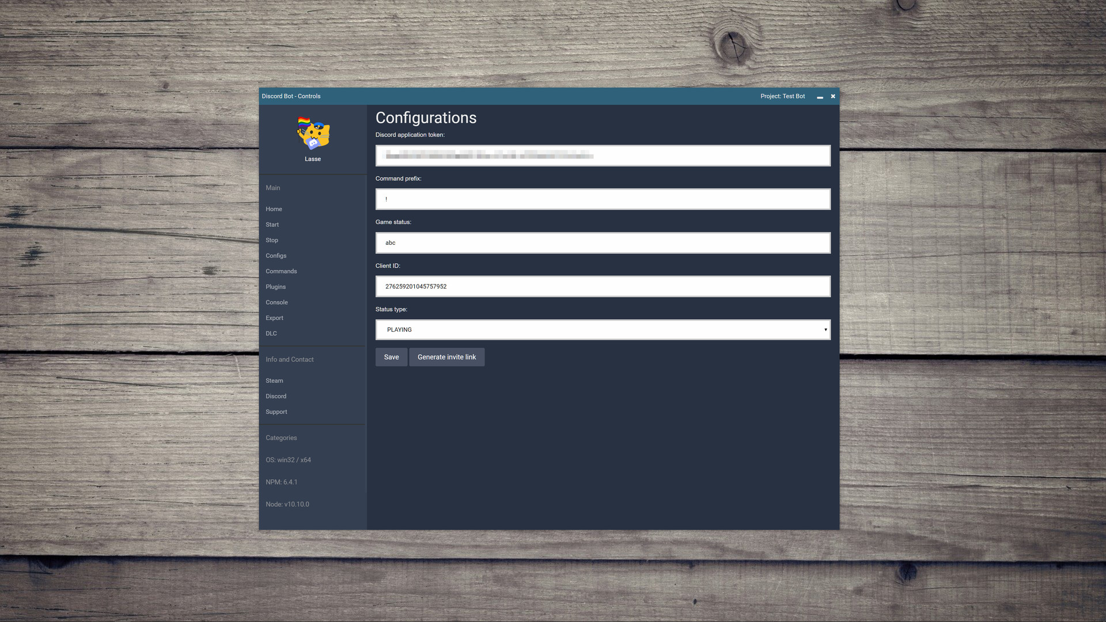Image resolution: width=1106 pixels, height=622 pixels.
Task: Click Generate invite link button
Action: (446, 357)
